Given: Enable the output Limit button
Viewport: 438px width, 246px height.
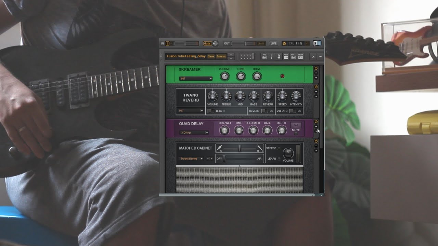Looking at the screenshot, I should click(261, 43).
